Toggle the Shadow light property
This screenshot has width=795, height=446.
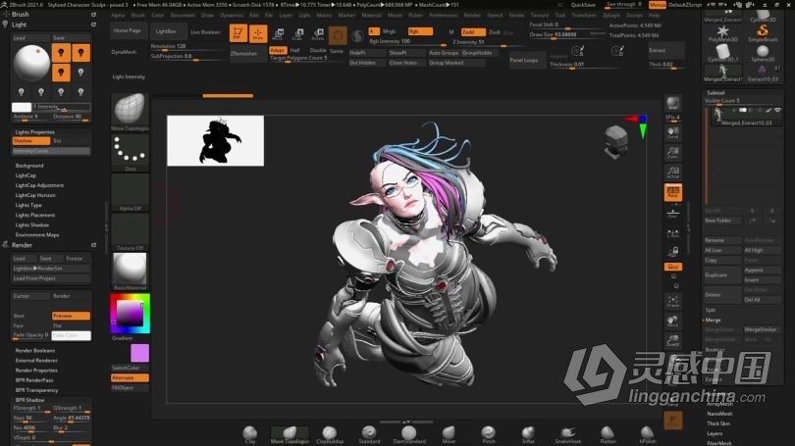pyautogui.click(x=31, y=141)
